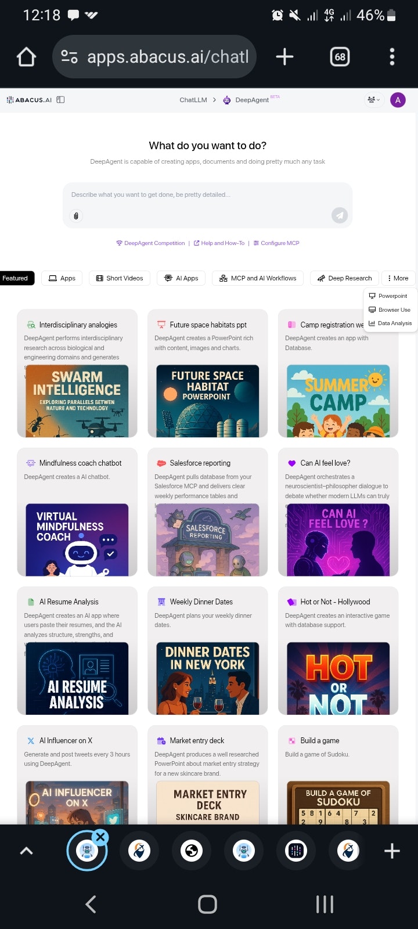This screenshot has width=418, height=929.
Task: Add a new tab from the bottom strip
Action: click(x=392, y=851)
